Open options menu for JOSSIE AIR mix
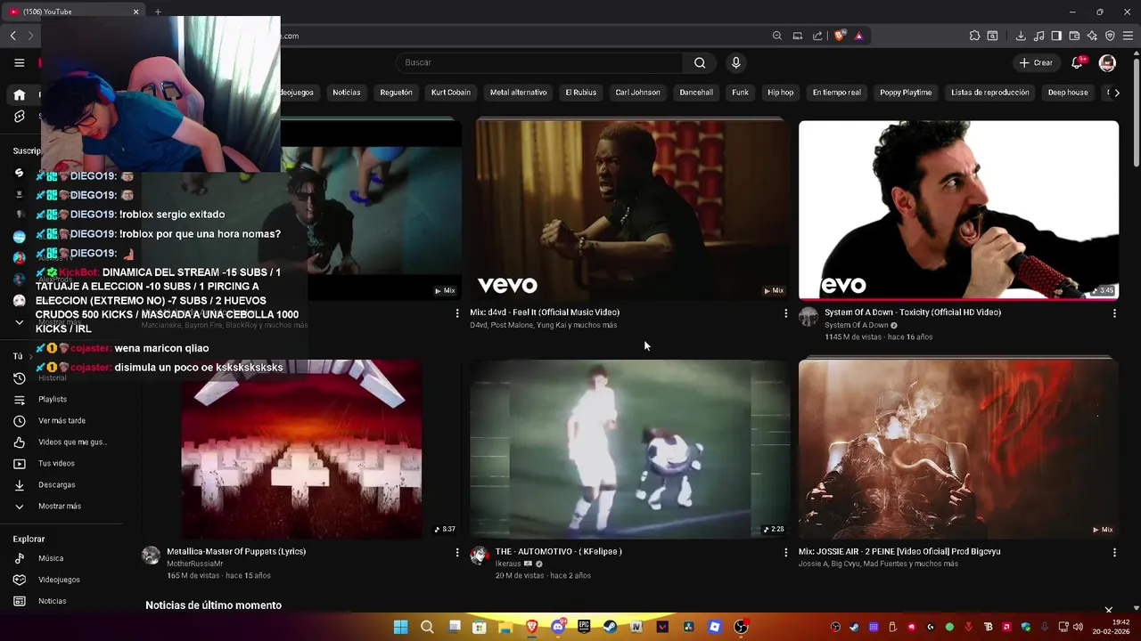The width and height of the screenshot is (1141, 641). (1114, 553)
